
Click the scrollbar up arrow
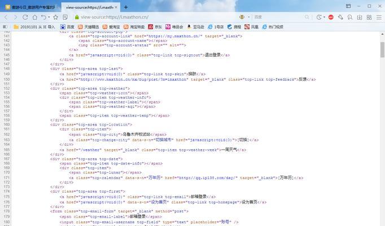[382, 34]
